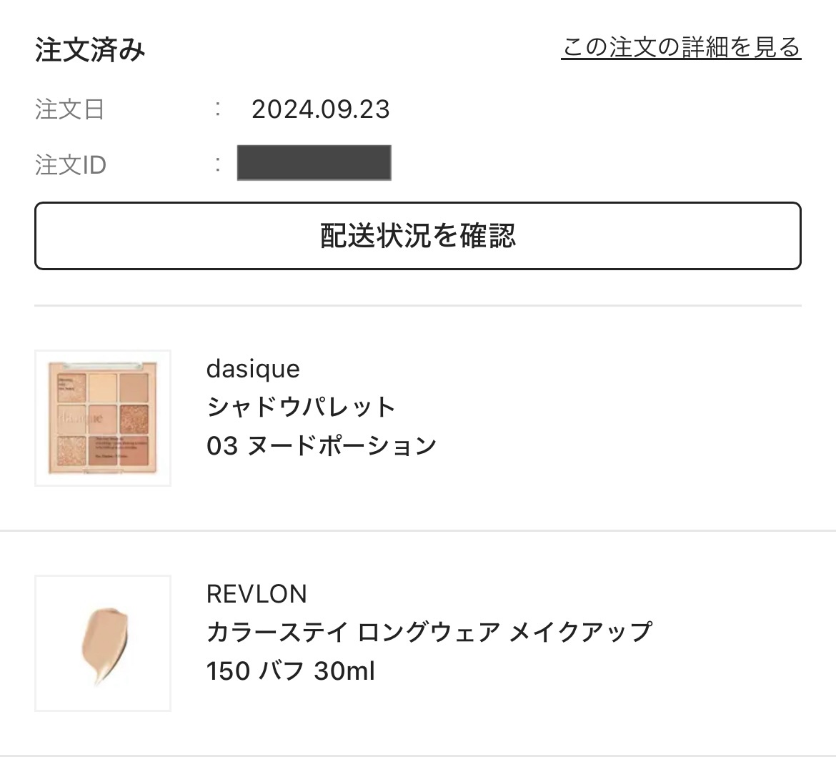Image resolution: width=836 pixels, height=757 pixels.
Task: Click the order date 2024.09.23
Action: click(320, 109)
